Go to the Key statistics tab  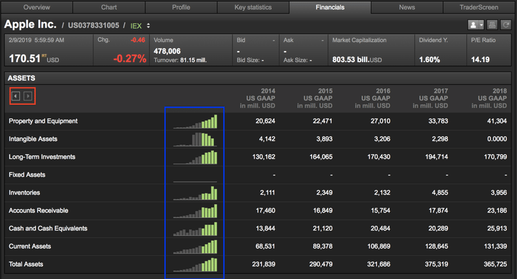[253, 7]
